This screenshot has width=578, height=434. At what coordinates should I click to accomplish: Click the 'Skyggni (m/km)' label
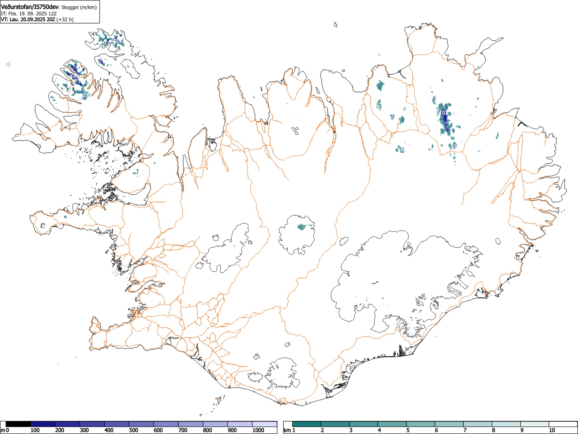point(79,7)
